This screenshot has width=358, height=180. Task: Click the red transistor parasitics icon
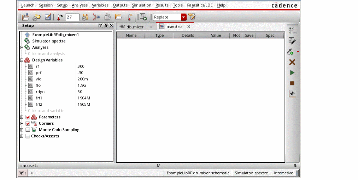pos(96,17)
